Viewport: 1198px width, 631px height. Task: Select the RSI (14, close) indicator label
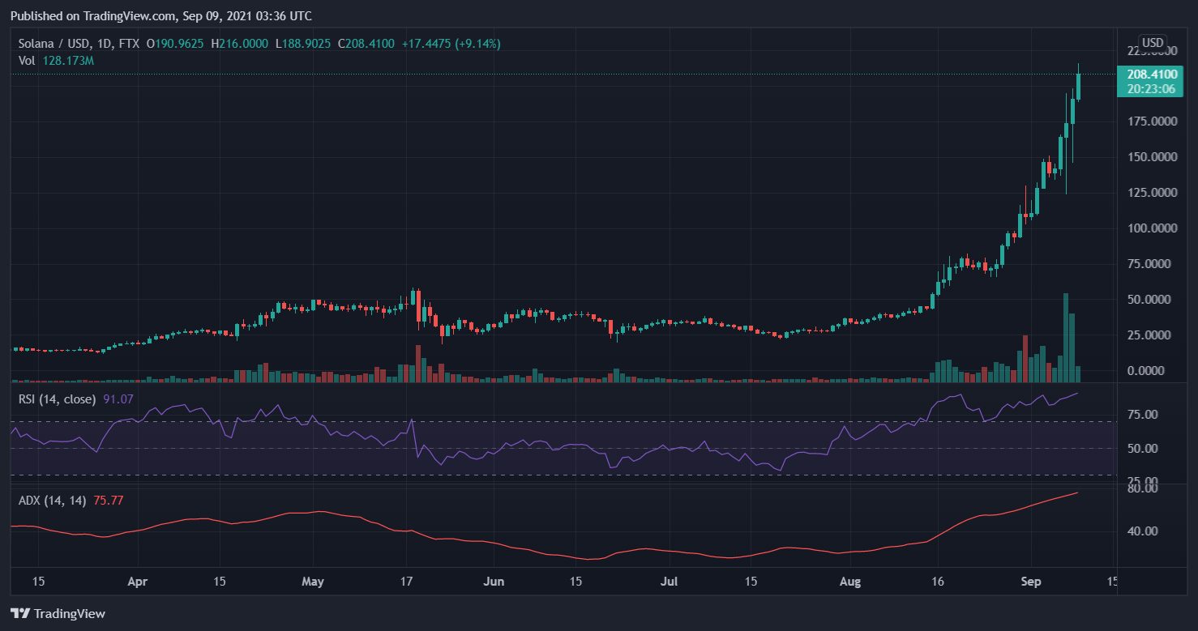58,399
